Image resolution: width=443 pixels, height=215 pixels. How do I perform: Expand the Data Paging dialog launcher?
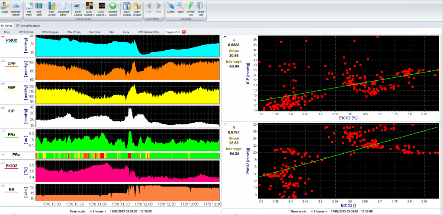162,19
